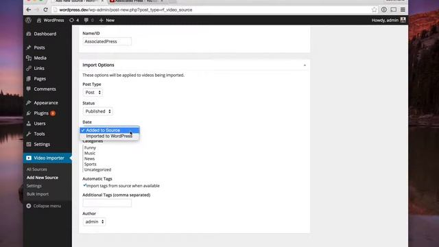This screenshot has height=247, width=439.
Task: Click the Appearance brush icon
Action: click(x=29, y=103)
